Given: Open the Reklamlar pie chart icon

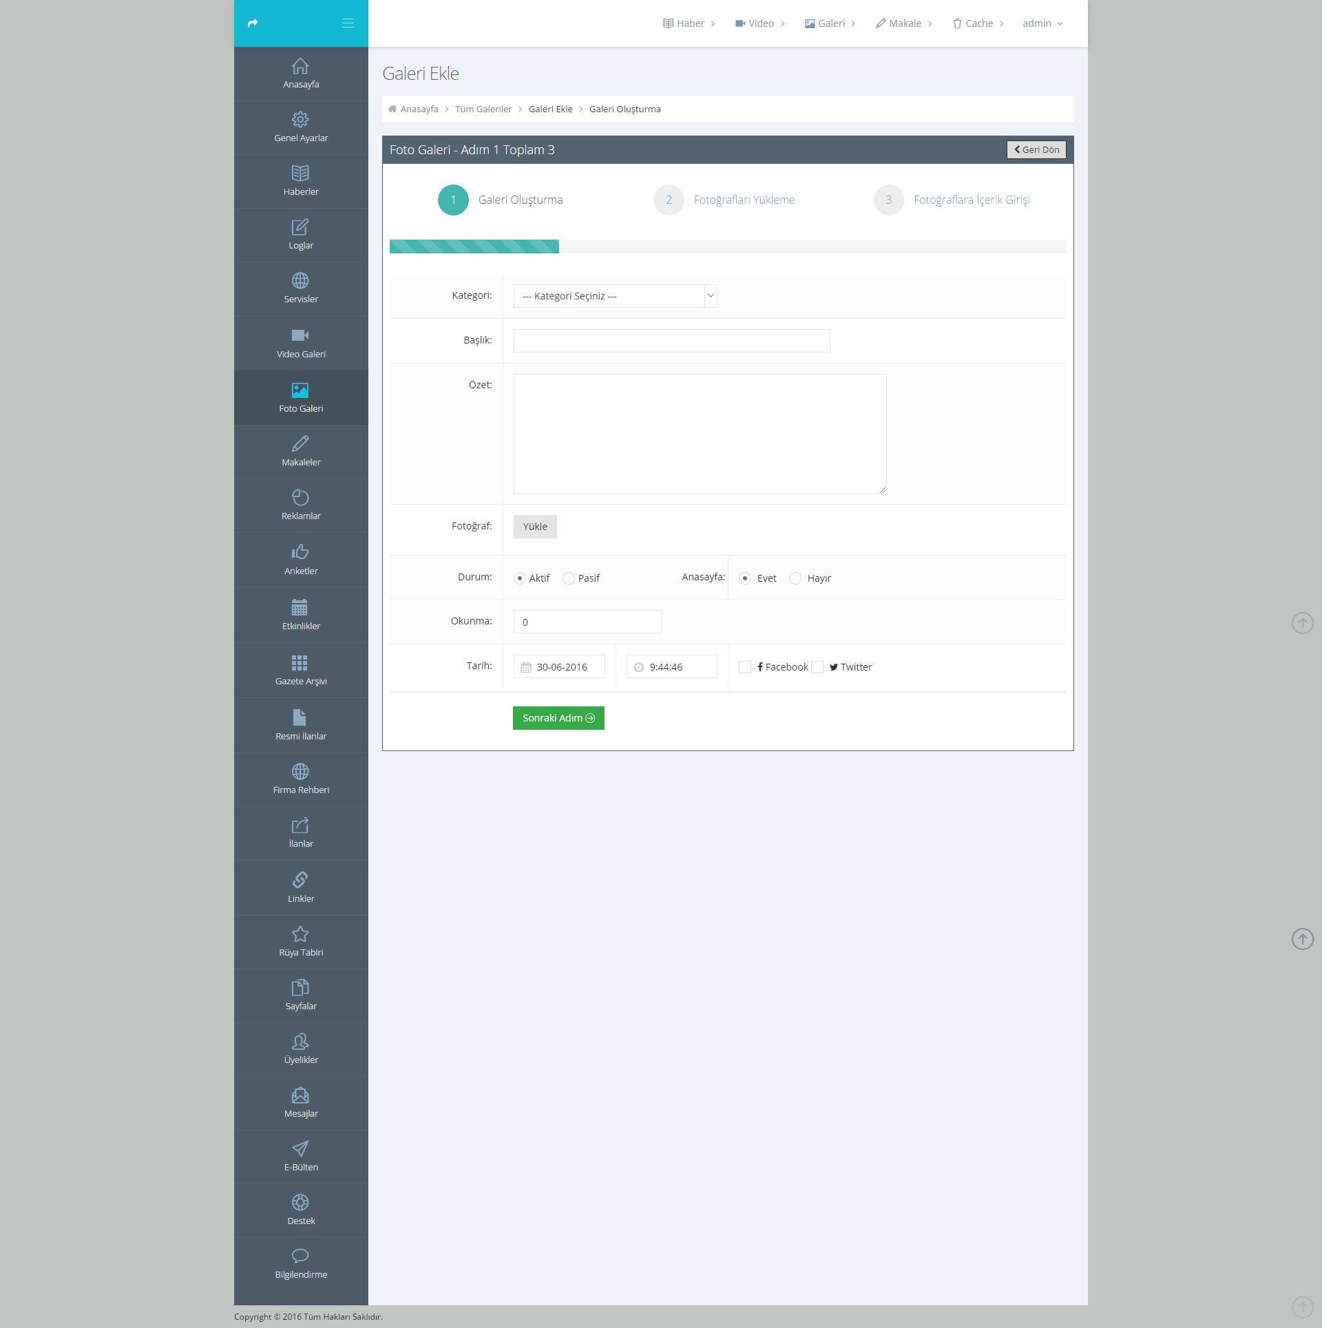Looking at the screenshot, I should coord(300,498).
